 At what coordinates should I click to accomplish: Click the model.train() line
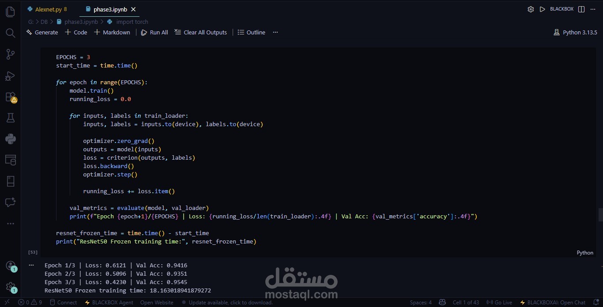coord(92,90)
